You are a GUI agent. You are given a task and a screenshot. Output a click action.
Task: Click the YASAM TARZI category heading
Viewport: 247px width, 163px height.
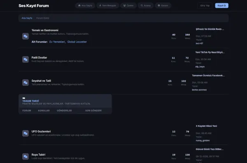tap(30, 101)
